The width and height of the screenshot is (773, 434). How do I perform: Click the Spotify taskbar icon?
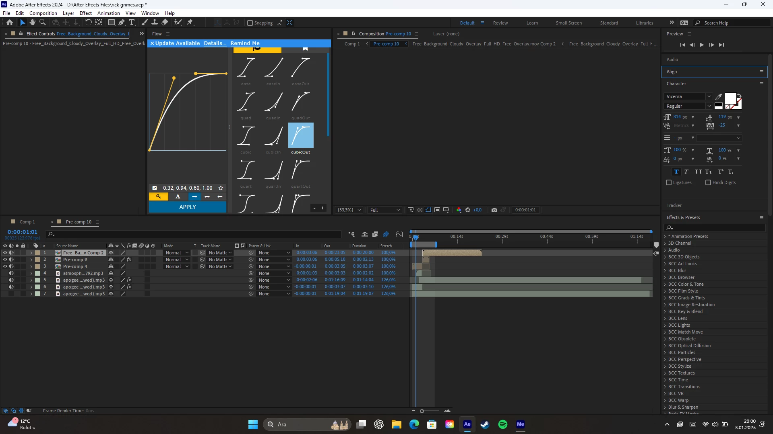tap(503, 424)
